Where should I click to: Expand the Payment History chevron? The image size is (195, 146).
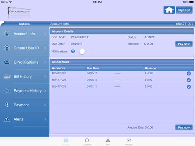click(x=45, y=91)
